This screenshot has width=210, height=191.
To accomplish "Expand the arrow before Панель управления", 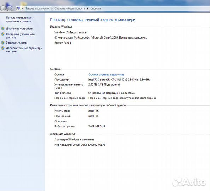I will (x=22, y=8).
